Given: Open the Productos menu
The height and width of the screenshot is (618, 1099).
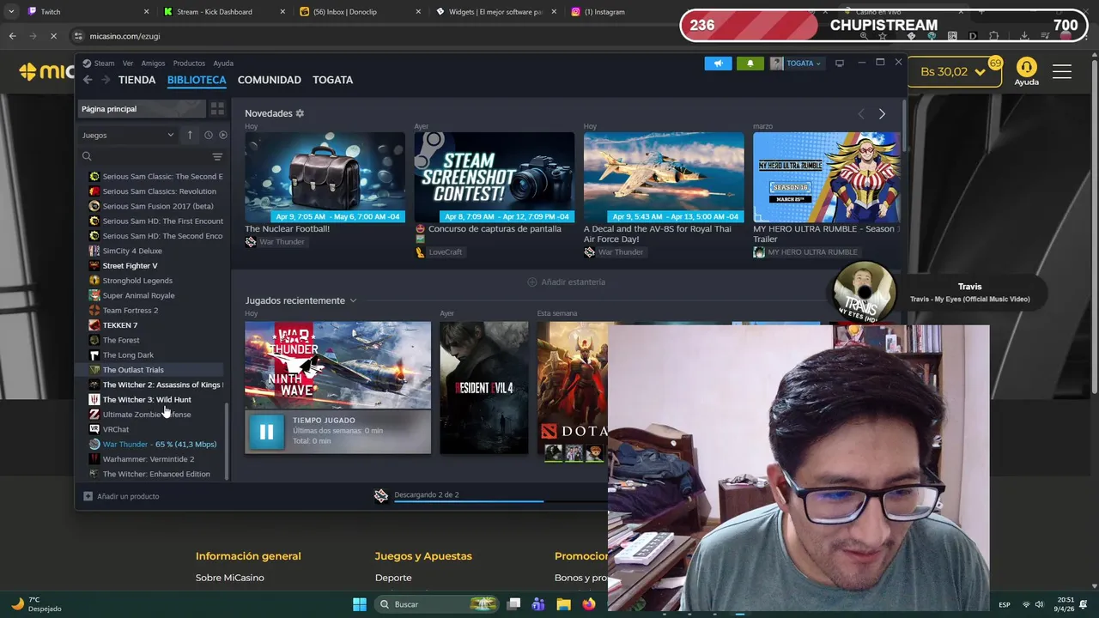Looking at the screenshot, I should (x=189, y=64).
